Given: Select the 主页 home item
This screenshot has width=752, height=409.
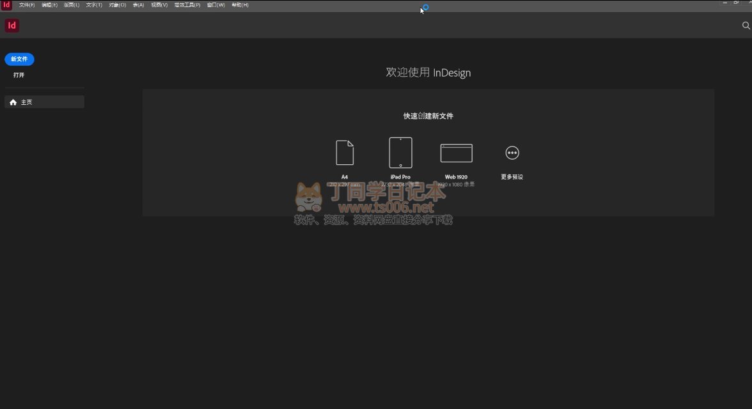Looking at the screenshot, I should pyautogui.click(x=44, y=102).
